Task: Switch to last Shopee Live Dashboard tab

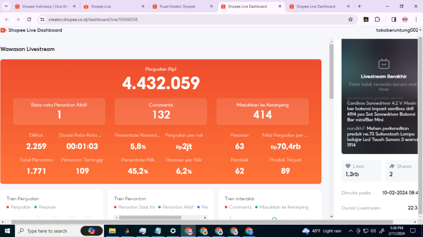Action: coord(316,6)
